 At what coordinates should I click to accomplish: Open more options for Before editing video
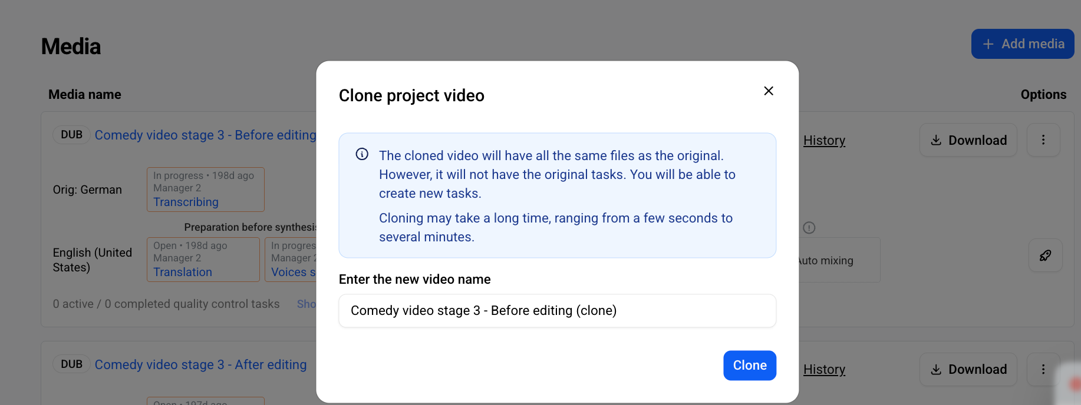[1043, 140]
